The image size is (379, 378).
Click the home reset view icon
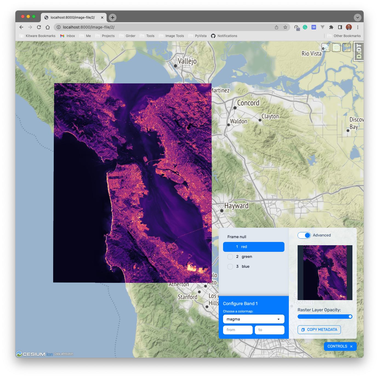tap(326, 47)
